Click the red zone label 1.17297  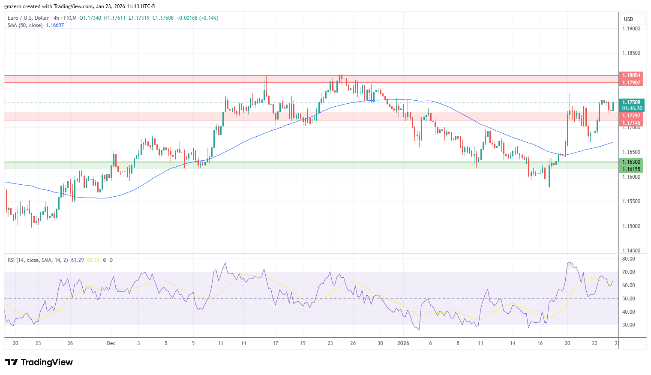pos(631,116)
